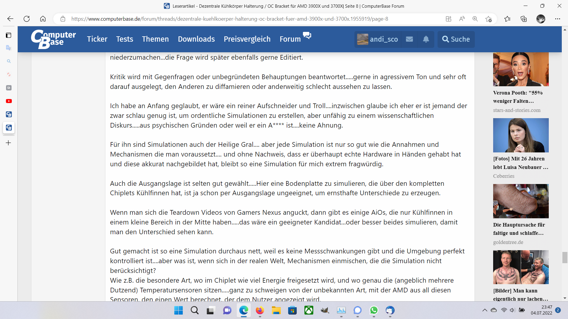Add page to favorites star icon

(488, 19)
